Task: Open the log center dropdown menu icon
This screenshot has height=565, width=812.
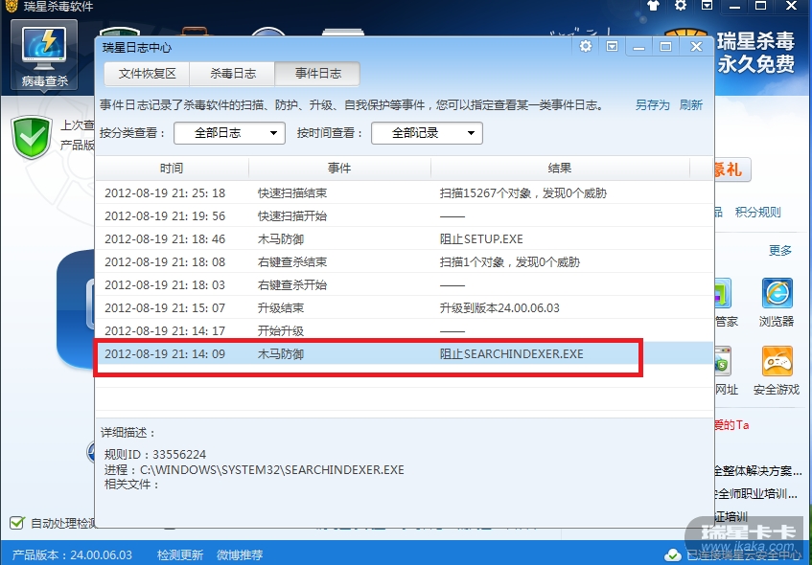Action: click(x=612, y=47)
